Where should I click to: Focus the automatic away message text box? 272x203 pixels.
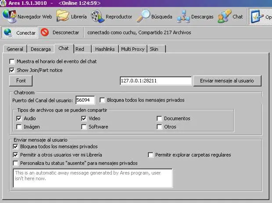coord(93,178)
